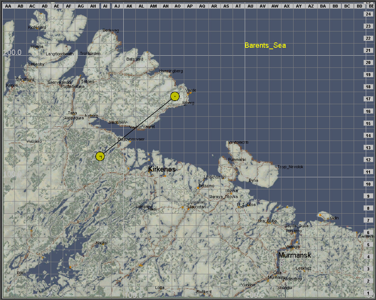Click the Yurkino label

[248, 285]
